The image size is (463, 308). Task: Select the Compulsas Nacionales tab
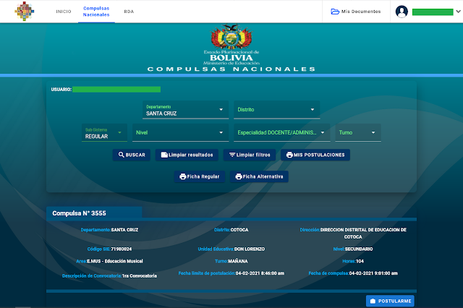click(96, 12)
